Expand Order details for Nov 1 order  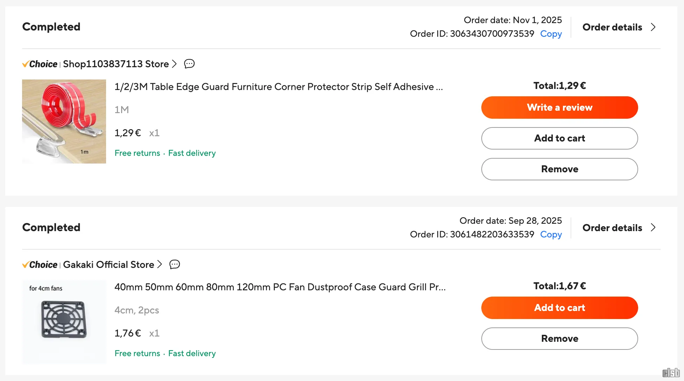619,27
